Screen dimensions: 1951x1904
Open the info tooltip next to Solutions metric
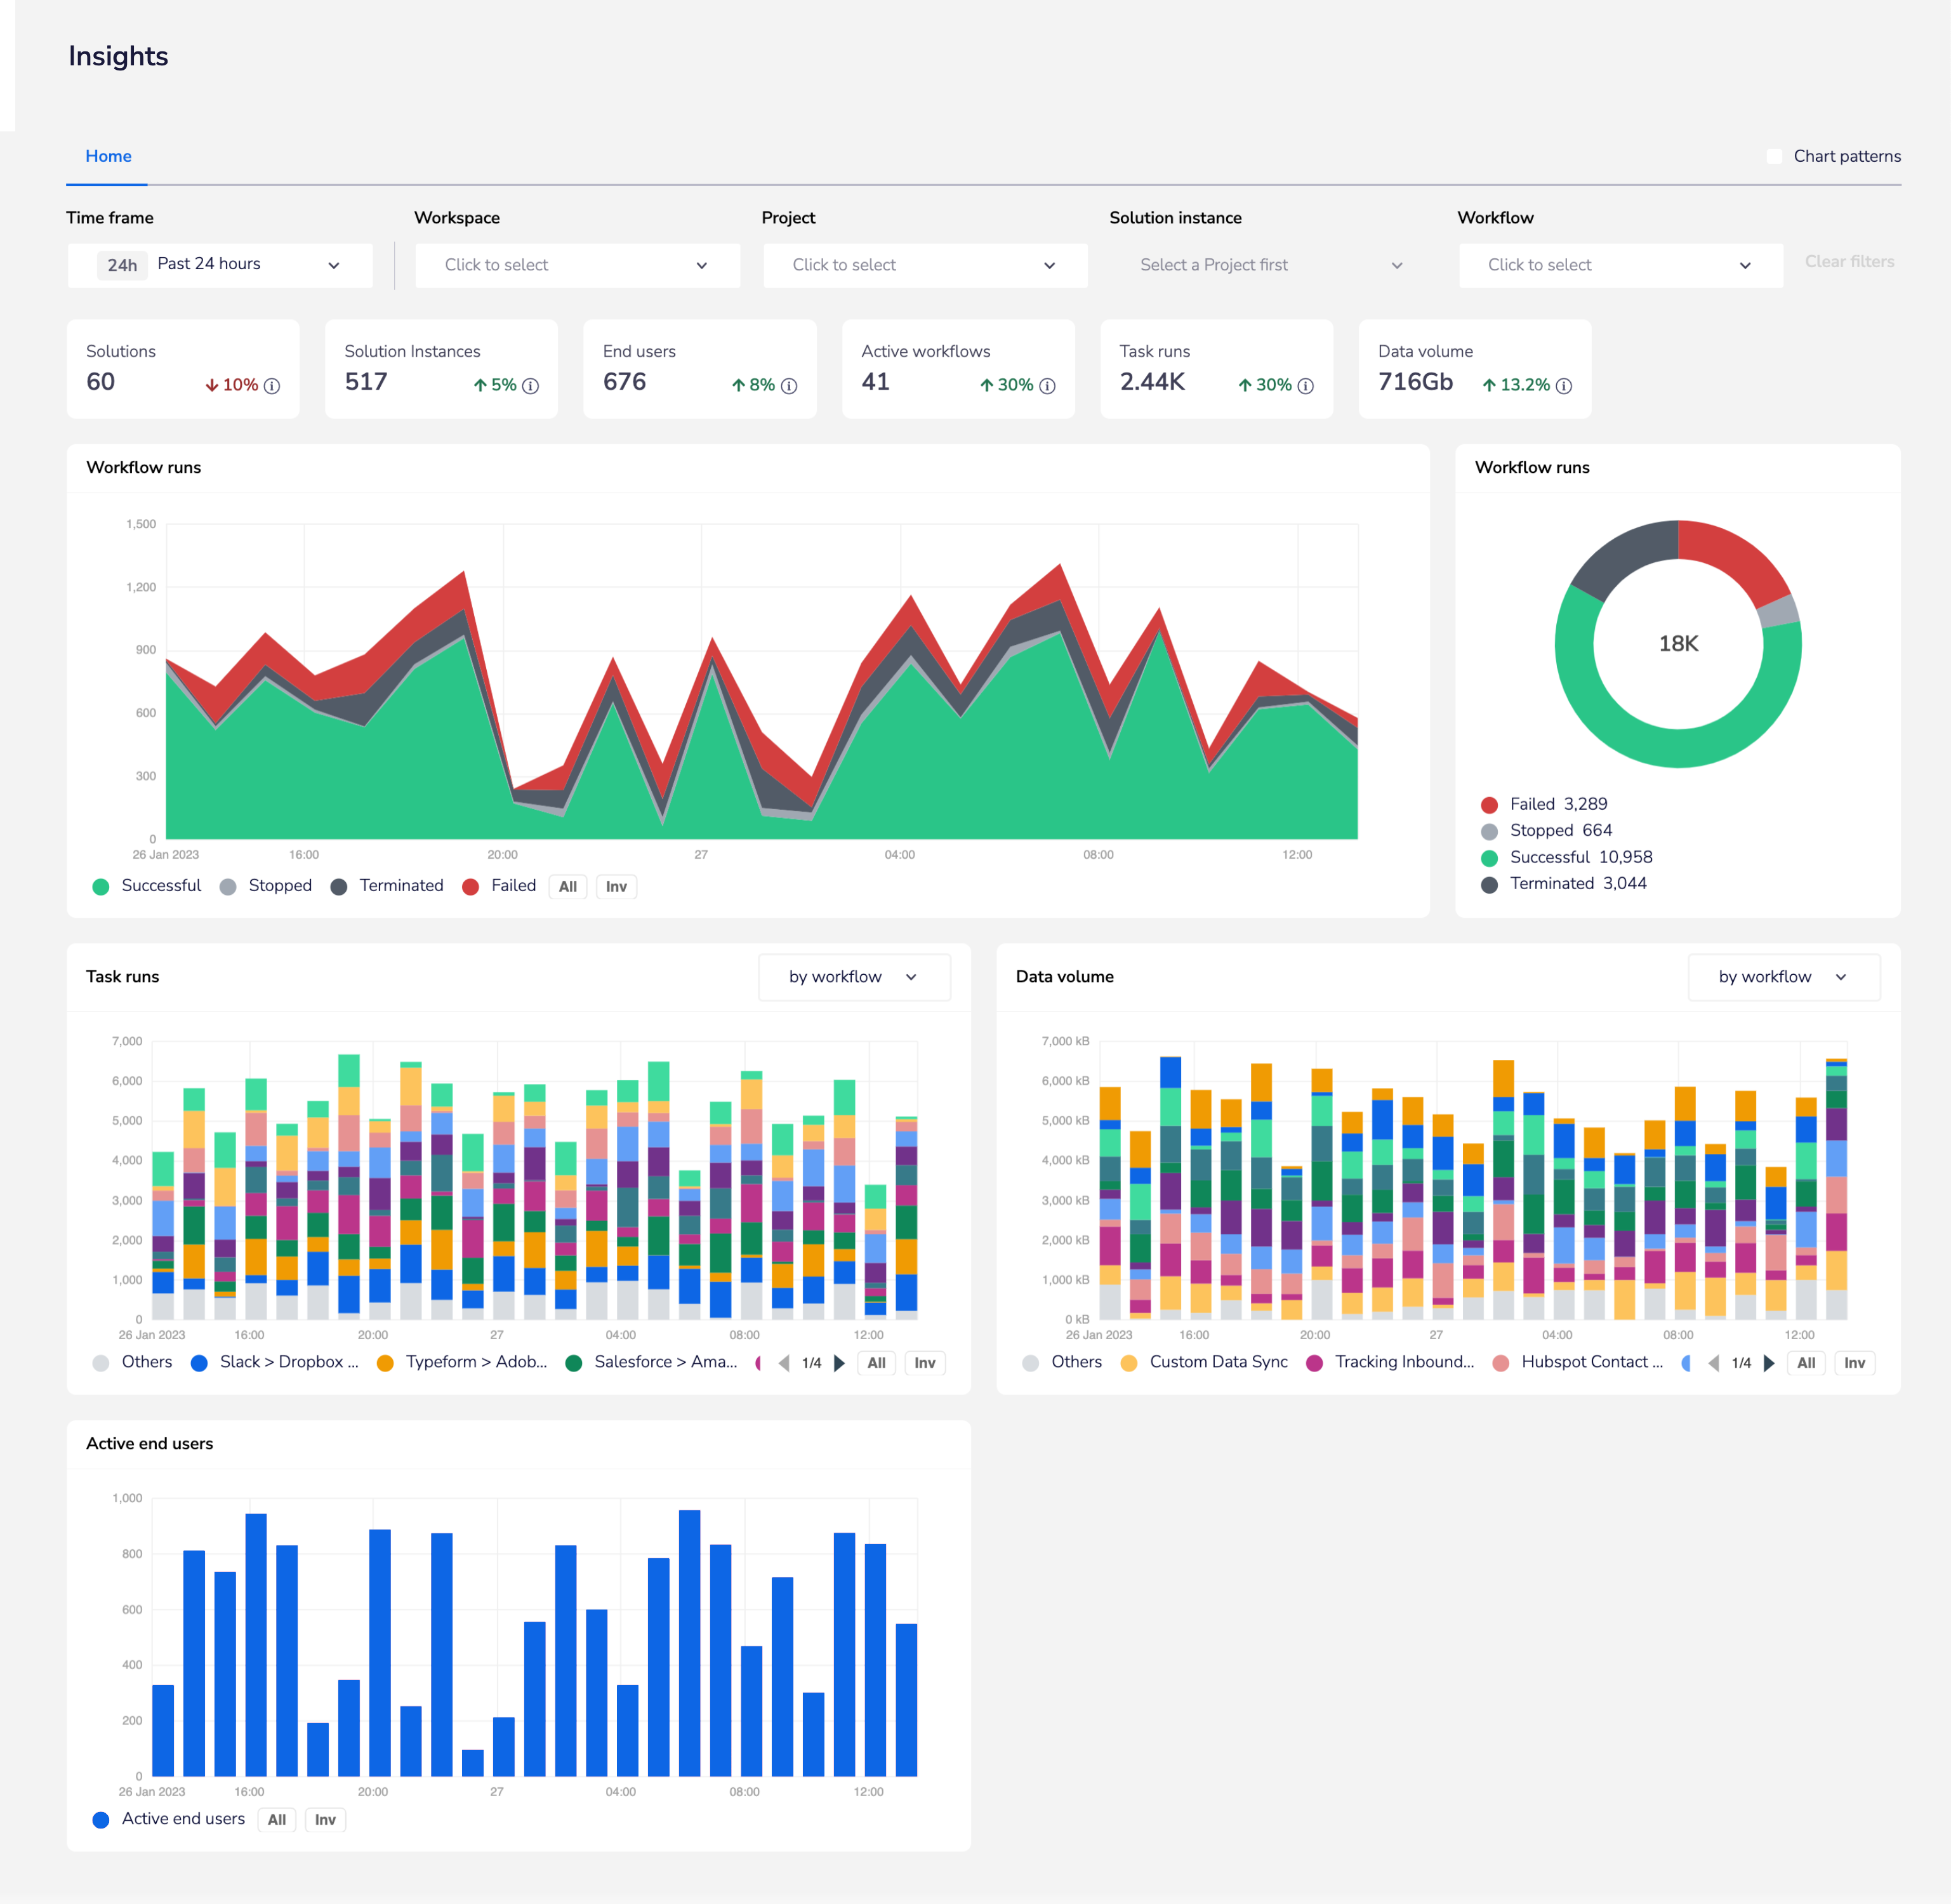pos(271,385)
